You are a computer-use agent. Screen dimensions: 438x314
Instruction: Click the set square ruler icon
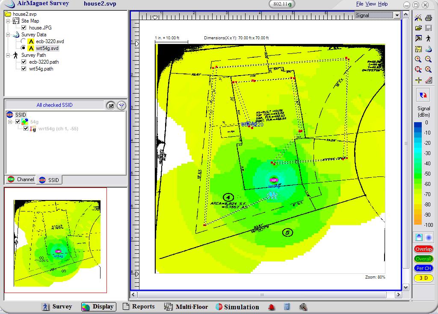429,80
